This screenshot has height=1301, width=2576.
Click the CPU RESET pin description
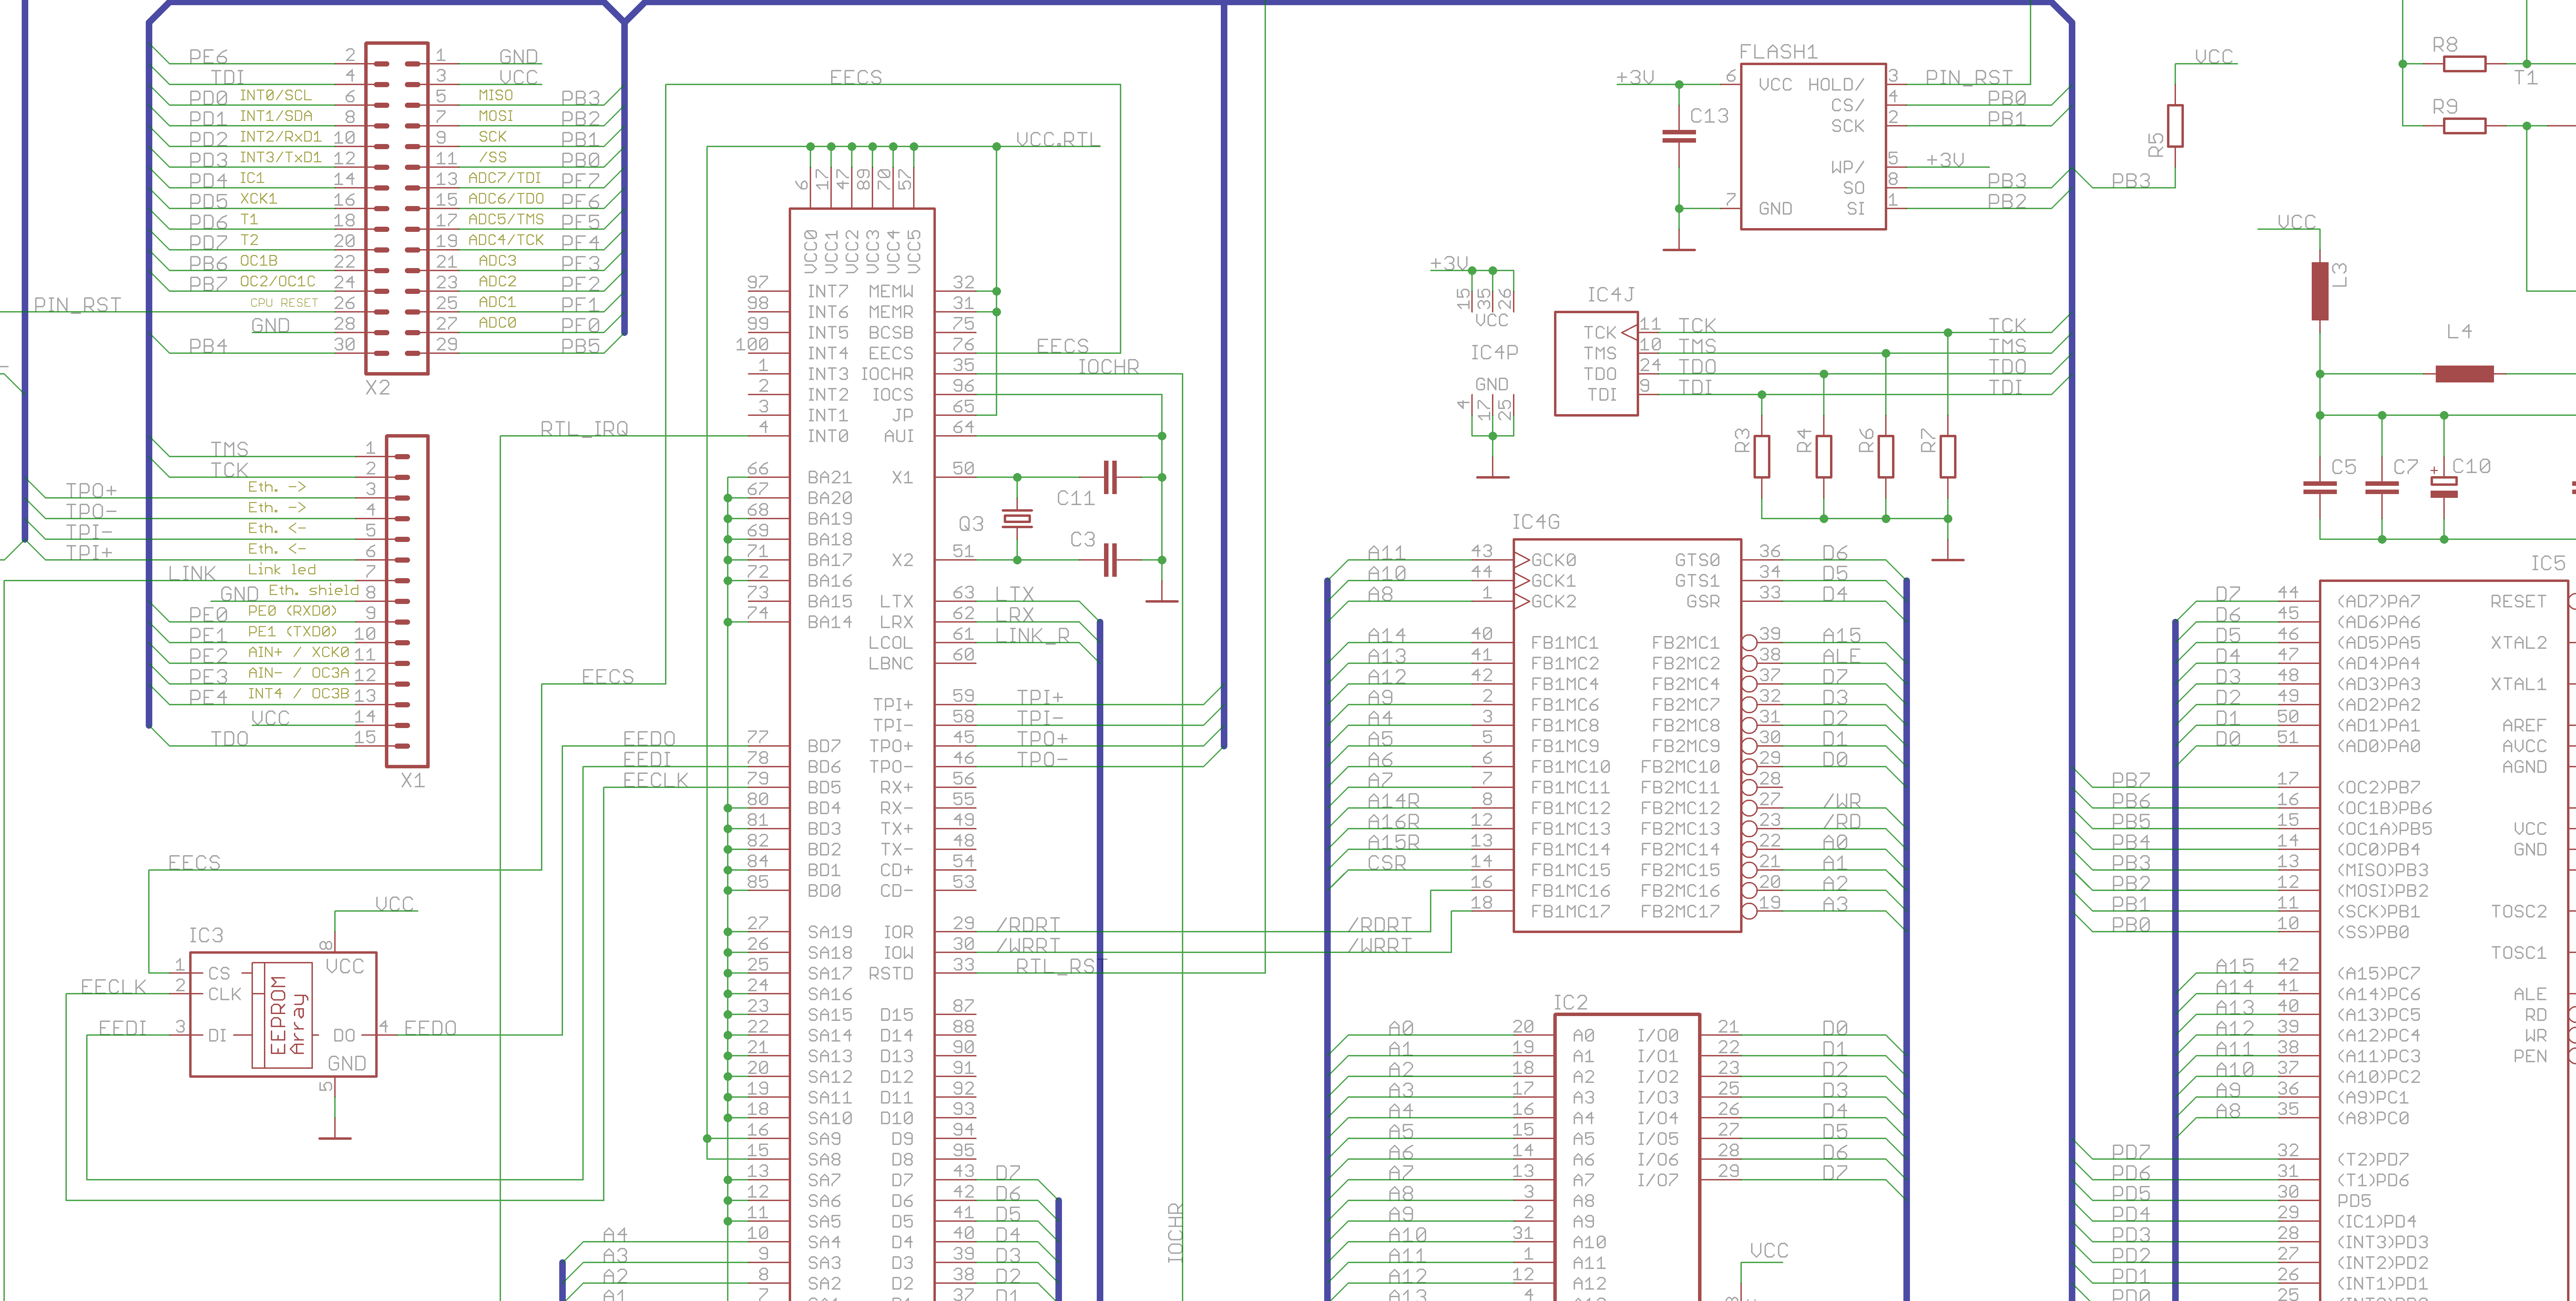point(284,302)
